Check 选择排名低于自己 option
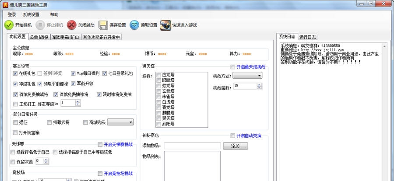Viewport: 394px width, 181px height. 13,152
